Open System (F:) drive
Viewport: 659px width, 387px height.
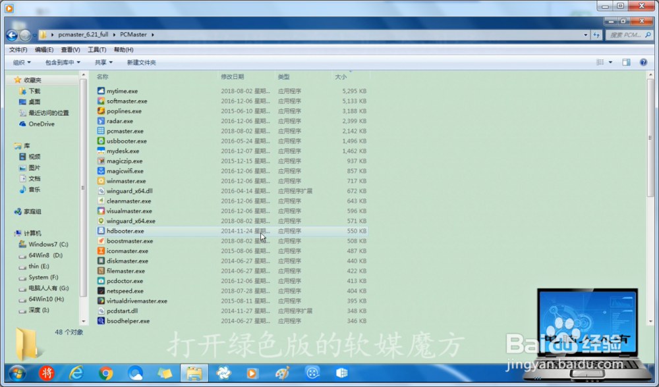click(43, 277)
